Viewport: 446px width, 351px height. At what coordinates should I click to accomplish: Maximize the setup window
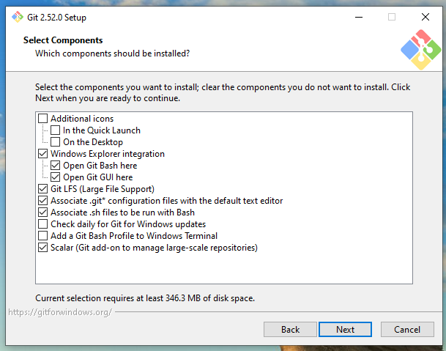(392, 17)
